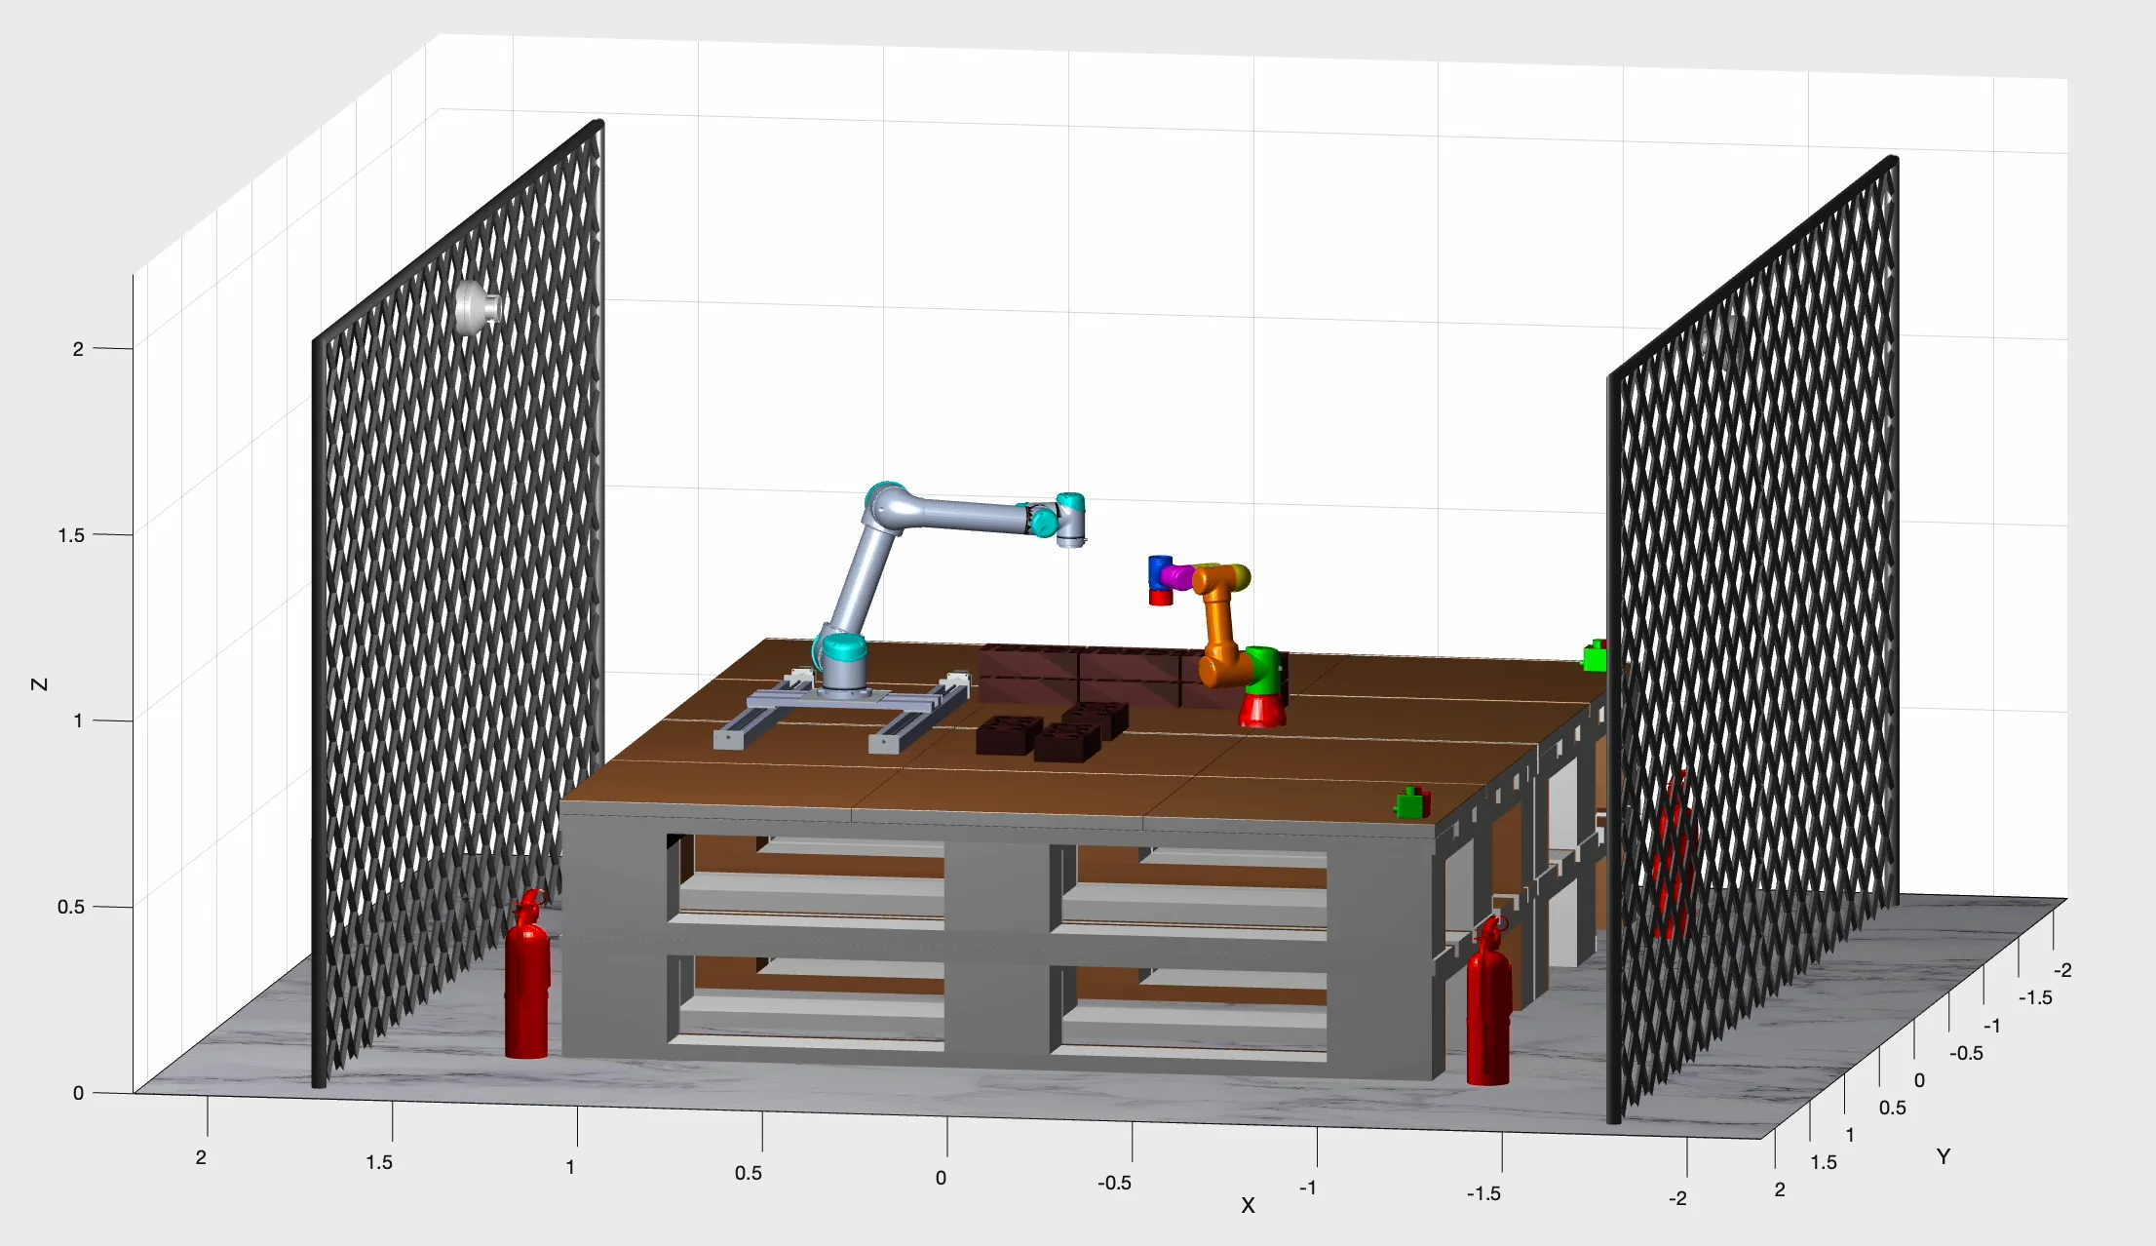Image resolution: width=2156 pixels, height=1246 pixels.
Task: Click the X axis tick label 1.5
Action: 379,1162
